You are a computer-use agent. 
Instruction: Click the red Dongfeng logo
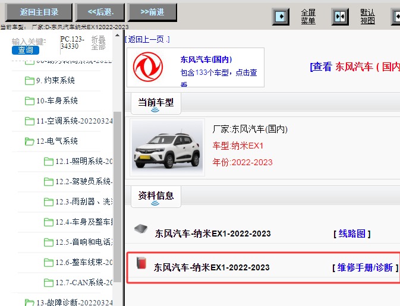[x=148, y=67]
